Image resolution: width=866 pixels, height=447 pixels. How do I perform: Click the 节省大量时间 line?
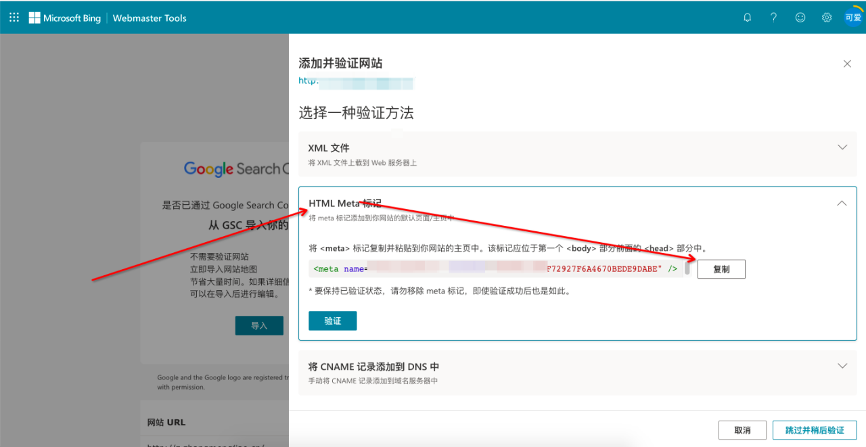240,281
